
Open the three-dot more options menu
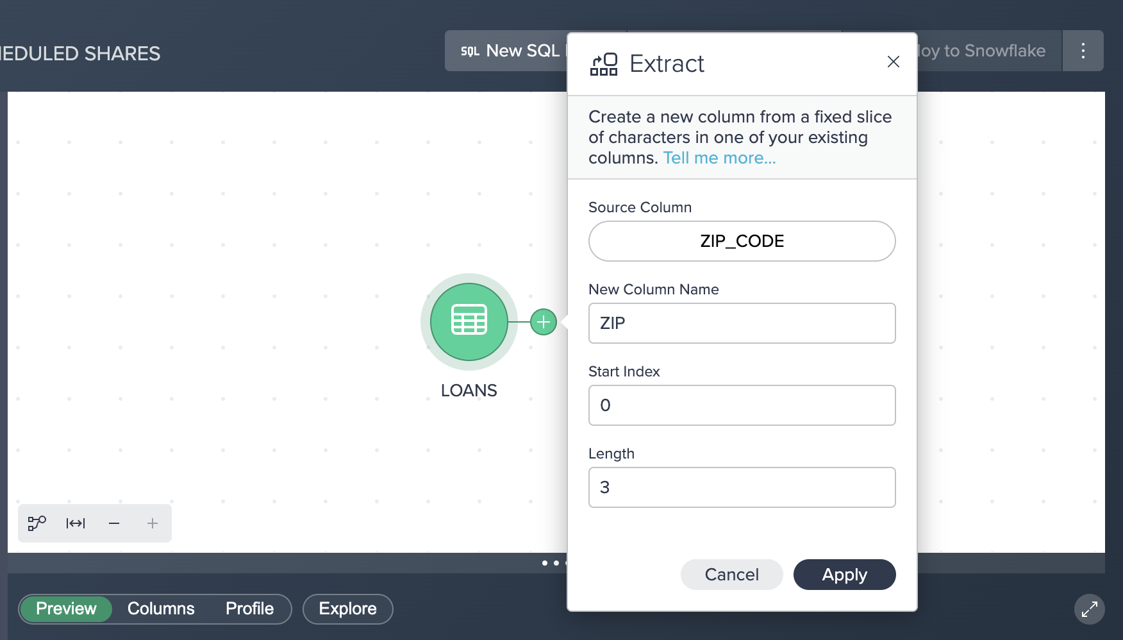(1083, 51)
